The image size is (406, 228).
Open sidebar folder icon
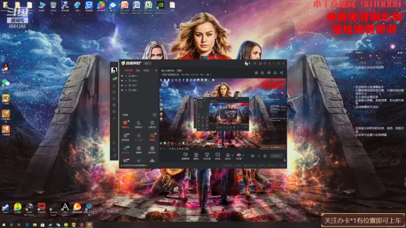click(114, 98)
